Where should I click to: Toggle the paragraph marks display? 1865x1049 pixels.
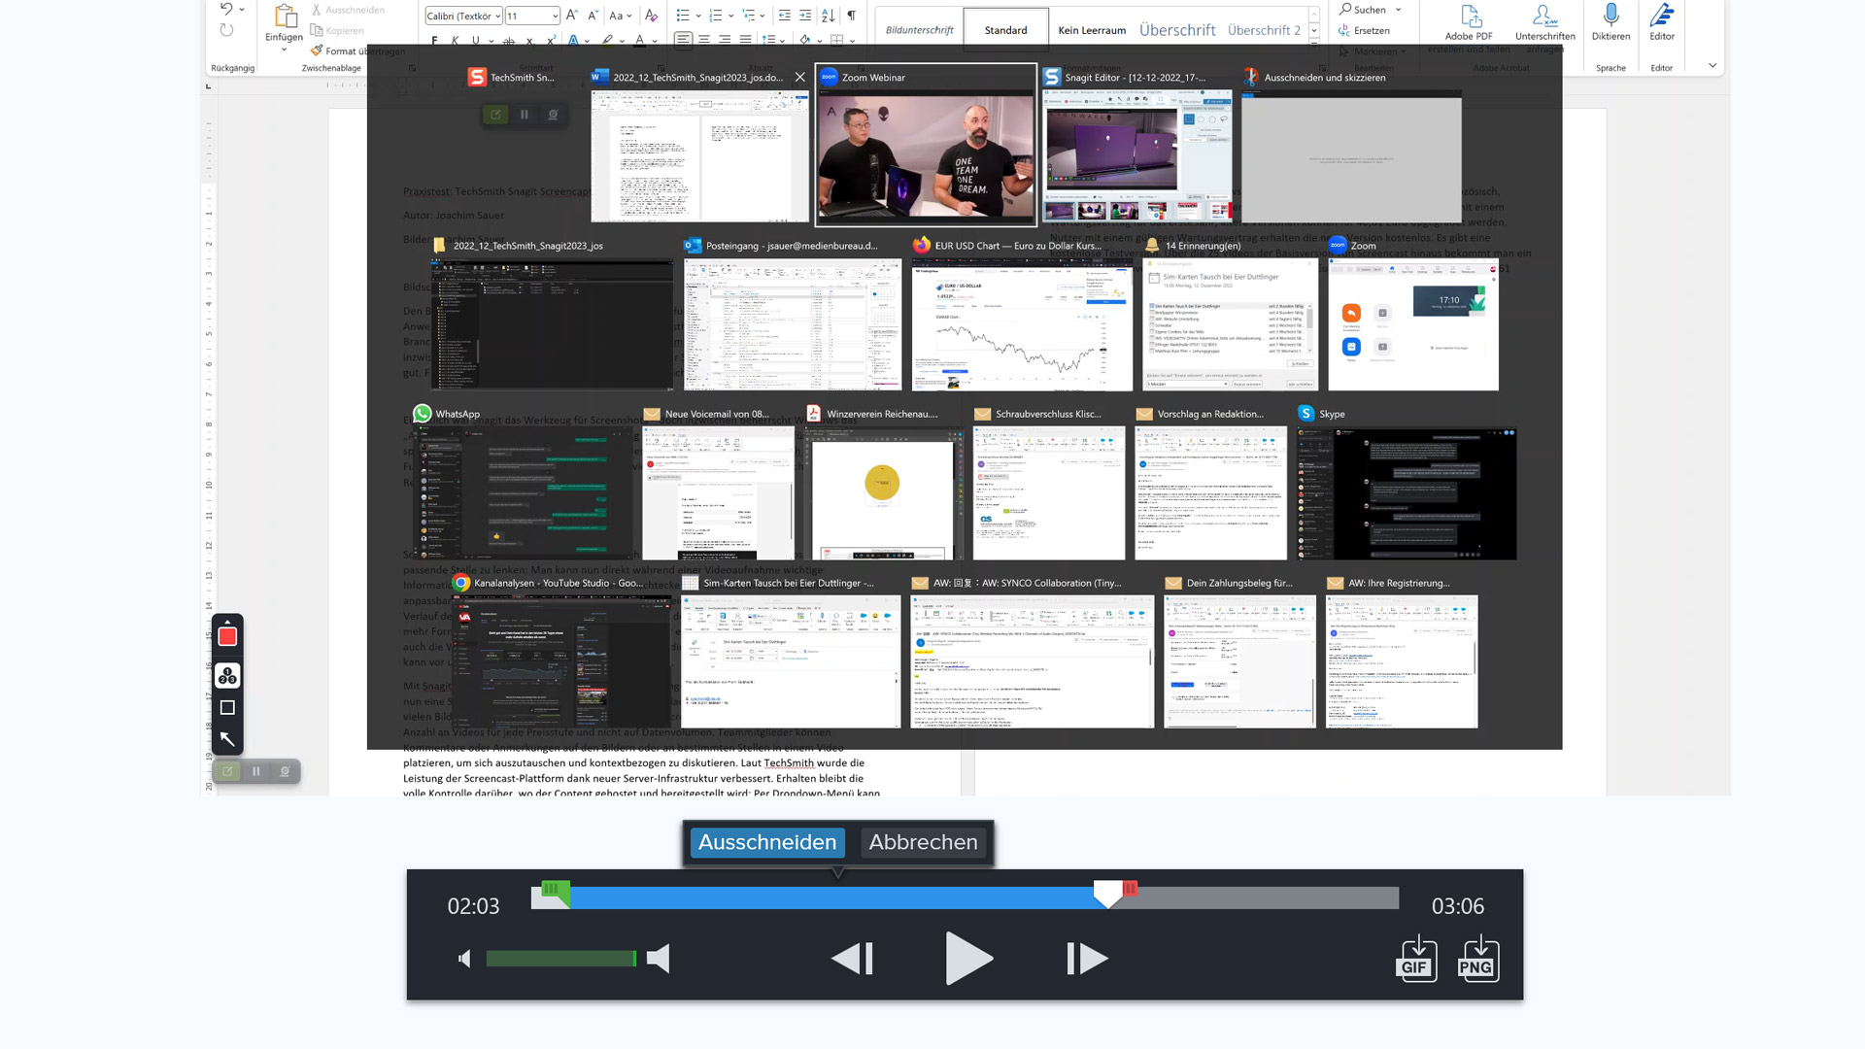851,16
